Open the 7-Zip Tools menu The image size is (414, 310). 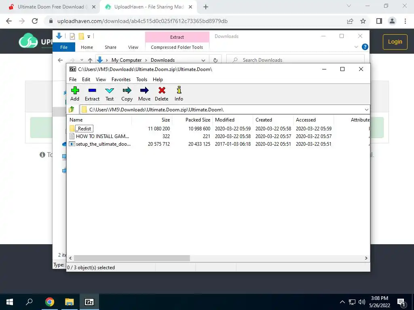tap(142, 80)
